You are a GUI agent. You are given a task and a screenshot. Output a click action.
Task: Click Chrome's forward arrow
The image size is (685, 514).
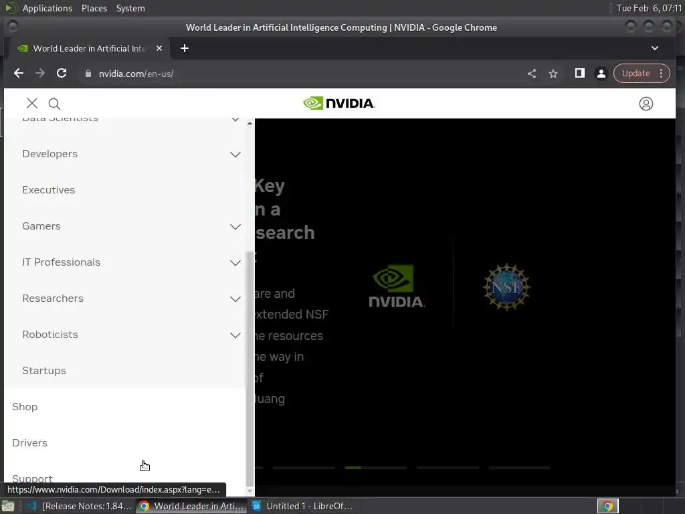click(39, 74)
